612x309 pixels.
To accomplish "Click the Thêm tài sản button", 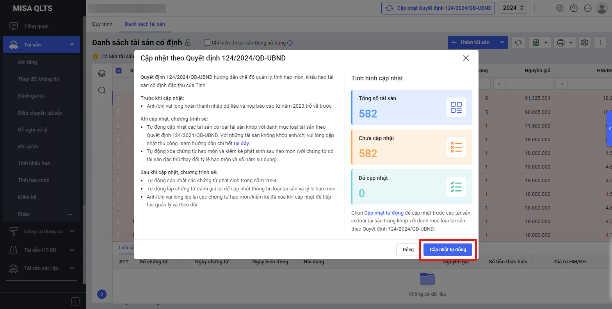I will pos(471,43).
